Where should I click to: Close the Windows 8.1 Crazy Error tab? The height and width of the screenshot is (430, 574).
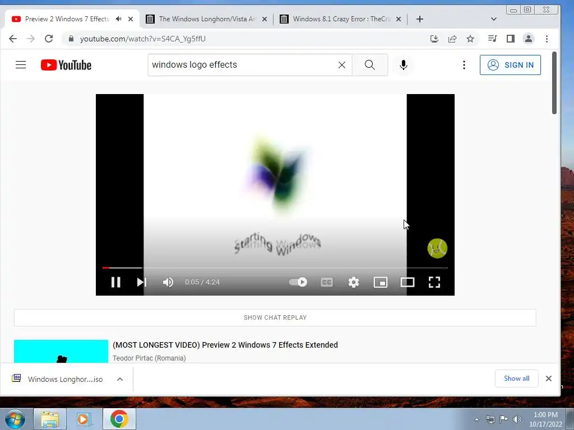399,19
